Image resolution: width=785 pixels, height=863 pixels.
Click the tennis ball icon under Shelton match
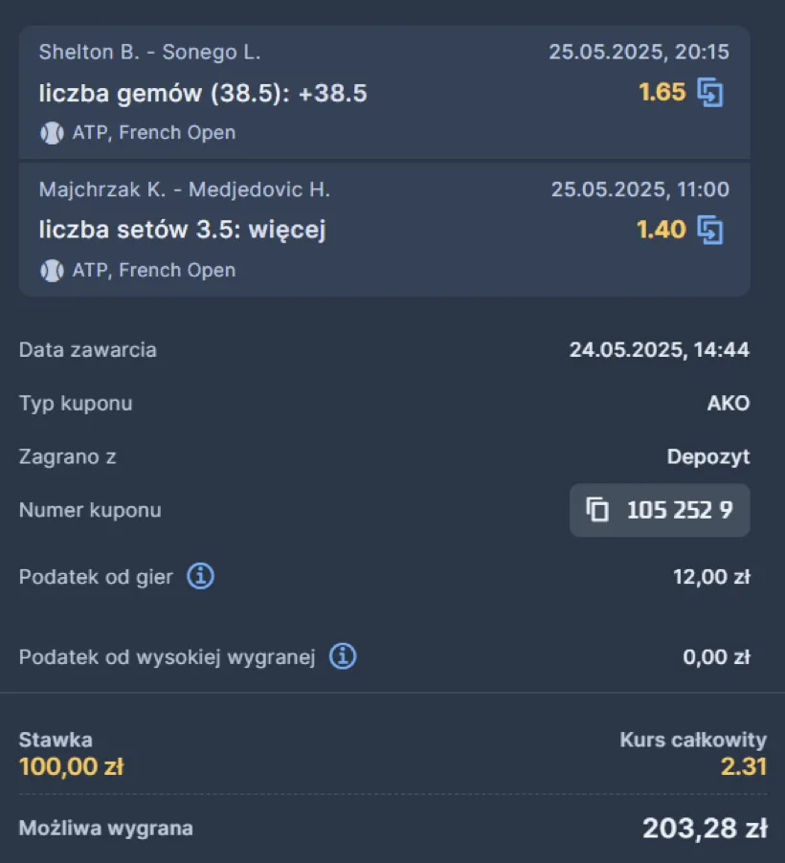click(52, 133)
